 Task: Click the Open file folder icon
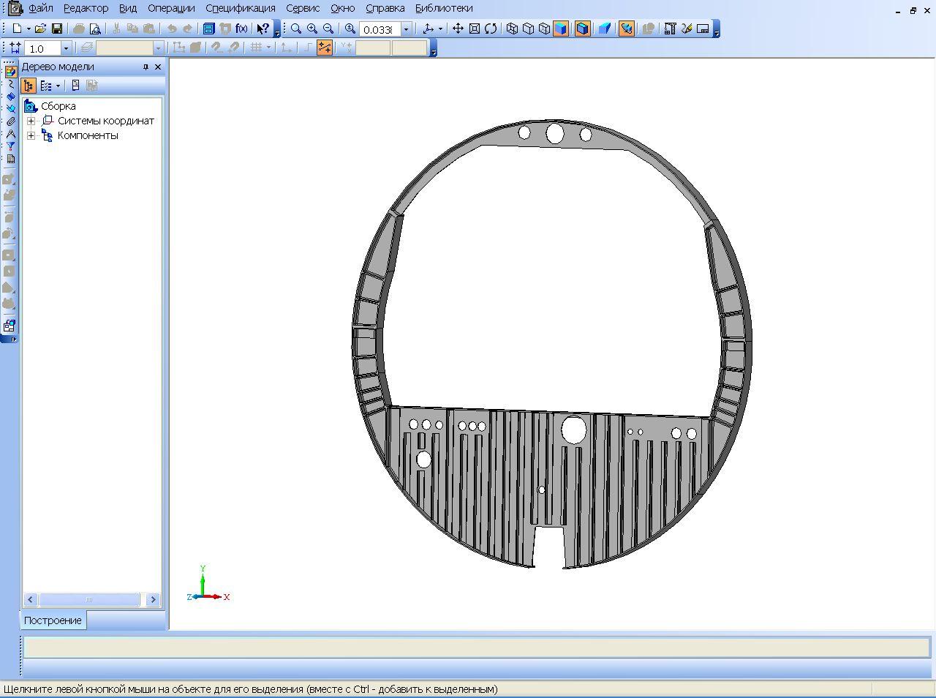click(x=41, y=29)
